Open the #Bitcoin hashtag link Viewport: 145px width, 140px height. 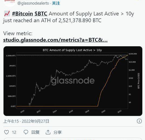tap(22, 14)
